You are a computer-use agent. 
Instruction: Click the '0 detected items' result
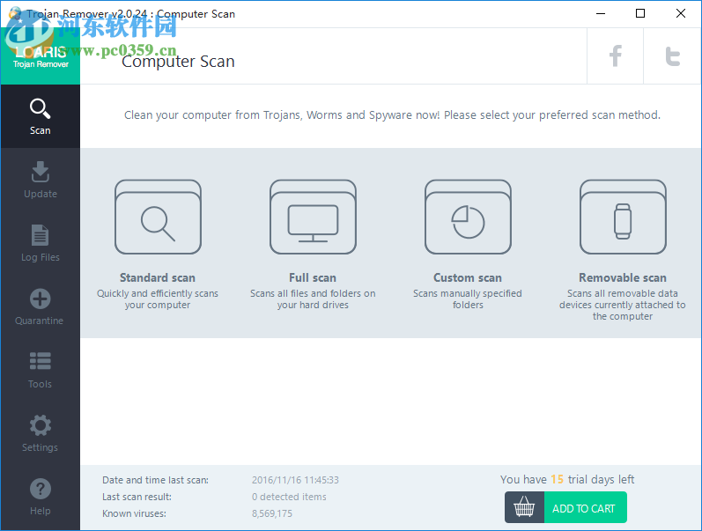289,497
